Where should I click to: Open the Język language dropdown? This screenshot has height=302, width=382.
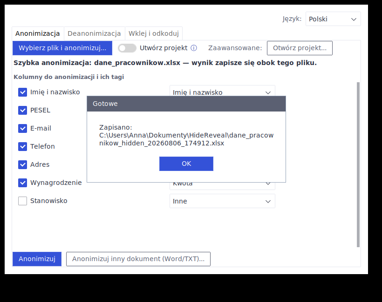point(333,19)
